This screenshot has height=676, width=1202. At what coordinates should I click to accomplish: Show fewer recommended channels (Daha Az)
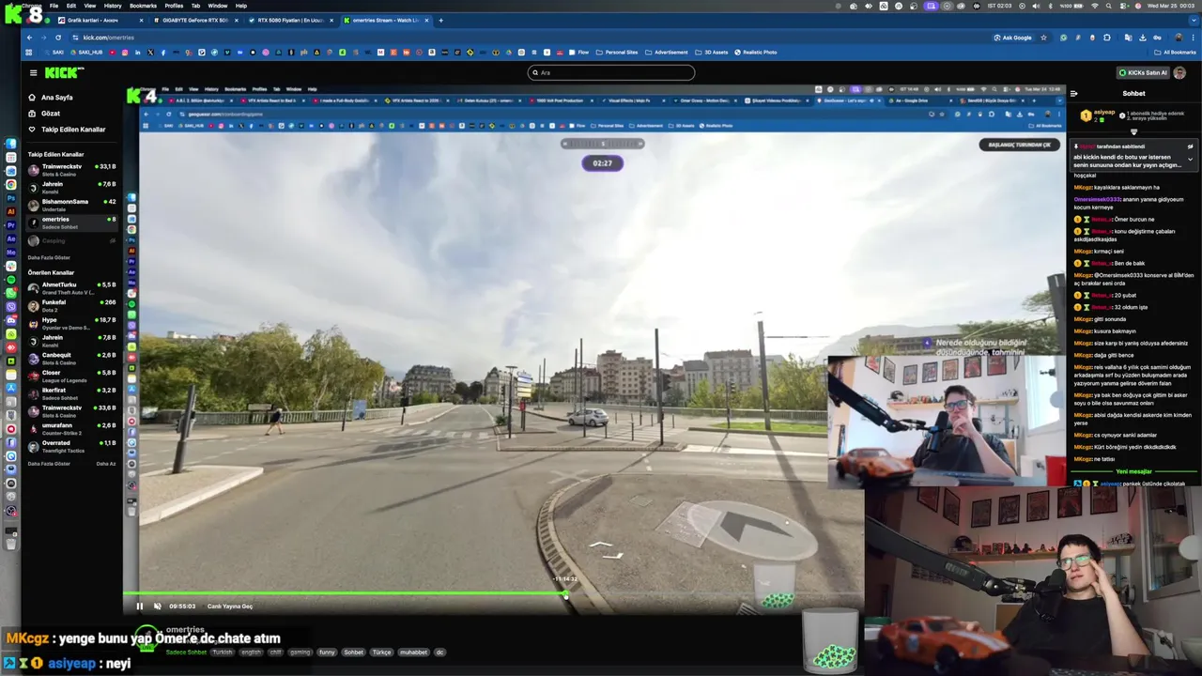click(106, 464)
